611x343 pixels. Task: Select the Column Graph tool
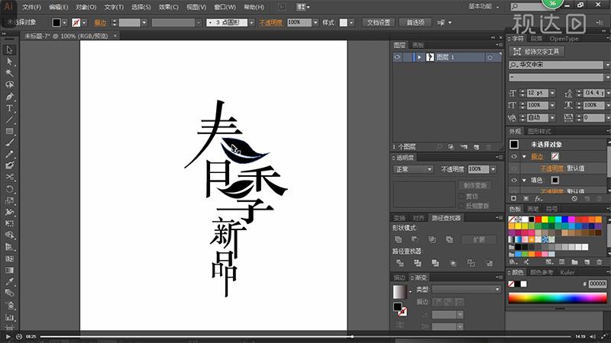point(10,317)
